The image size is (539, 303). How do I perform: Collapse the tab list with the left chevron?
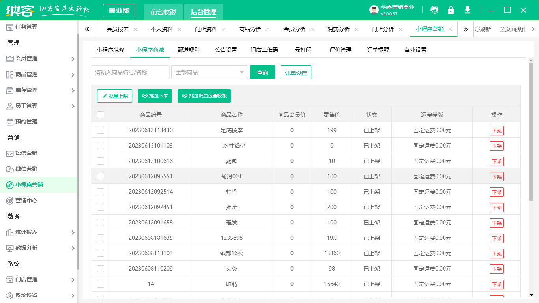[88, 29]
